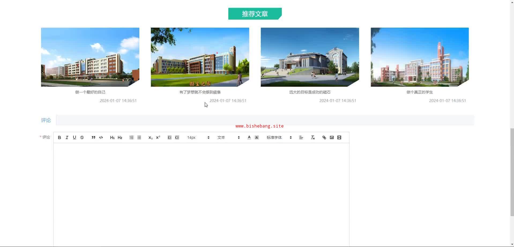Image resolution: width=514 pixels, height=247 pixels.
Task: Click the date under 做一个最好的自己
Action: click(118, 101)
